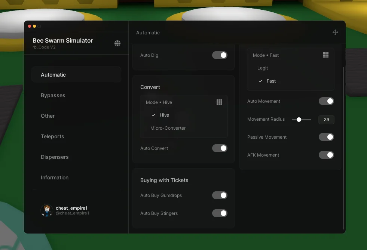Click the Movement Radius value field showing 39
Image resolution: width=367 pixels, height=250 pixels.
tap(326, 120)
